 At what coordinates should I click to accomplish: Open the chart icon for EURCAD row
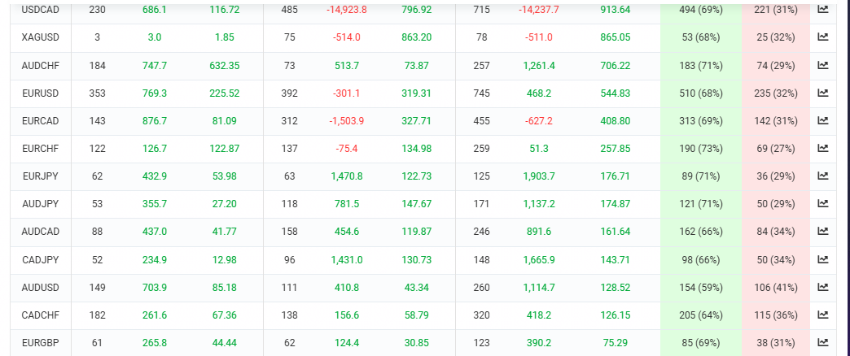tap(822, 120)
